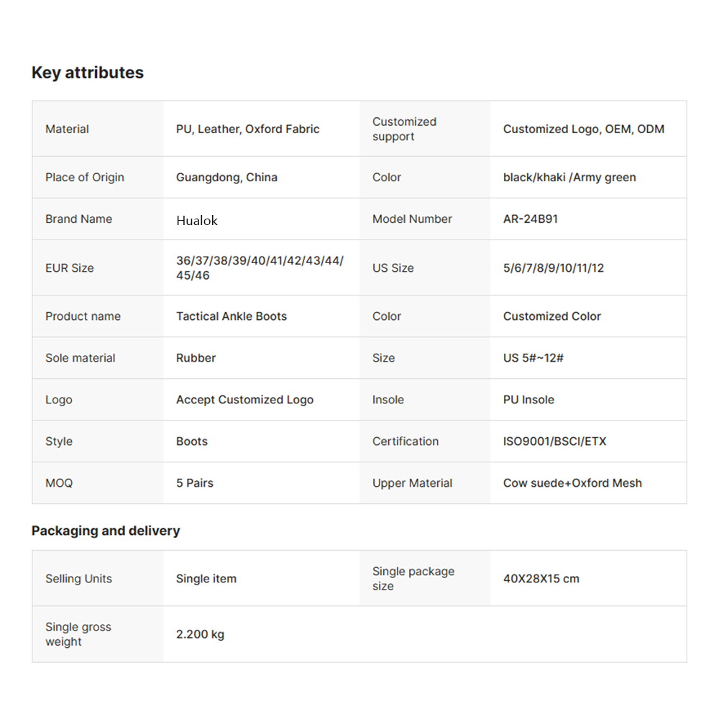Screen dimensions: 719x719
Task: Click the EUR Size list of values
Action: 260,268
